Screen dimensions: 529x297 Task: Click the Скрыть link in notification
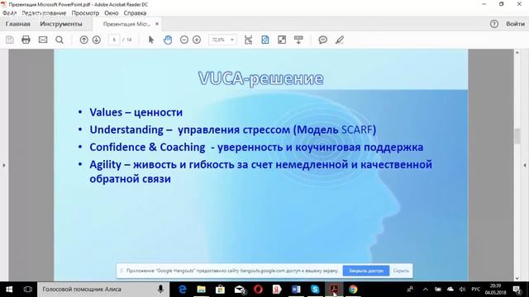click(401, 271)
